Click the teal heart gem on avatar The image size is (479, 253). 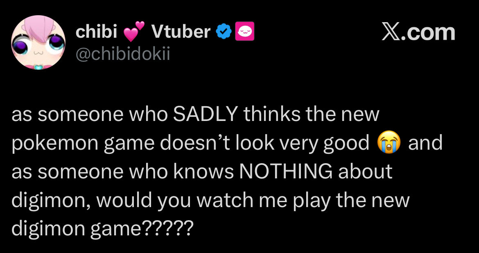coord(38,65)
